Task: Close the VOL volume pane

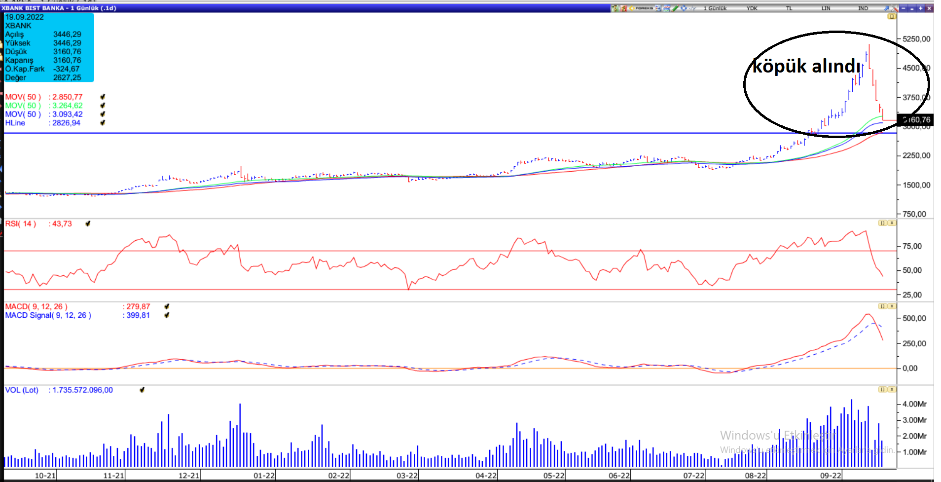Action: [x=892, y=390]
